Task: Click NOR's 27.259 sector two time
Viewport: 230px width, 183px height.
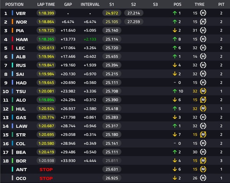Action: 134,22
